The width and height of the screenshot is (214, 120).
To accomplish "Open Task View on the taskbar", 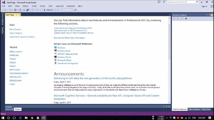I will (x=14, y=118).
